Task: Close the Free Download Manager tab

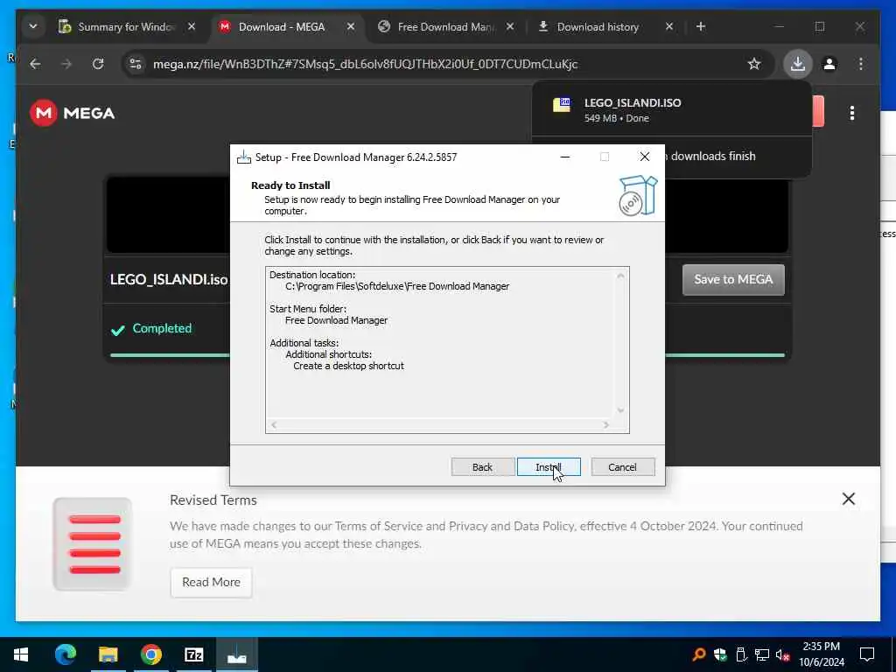Action: [510, 27]
